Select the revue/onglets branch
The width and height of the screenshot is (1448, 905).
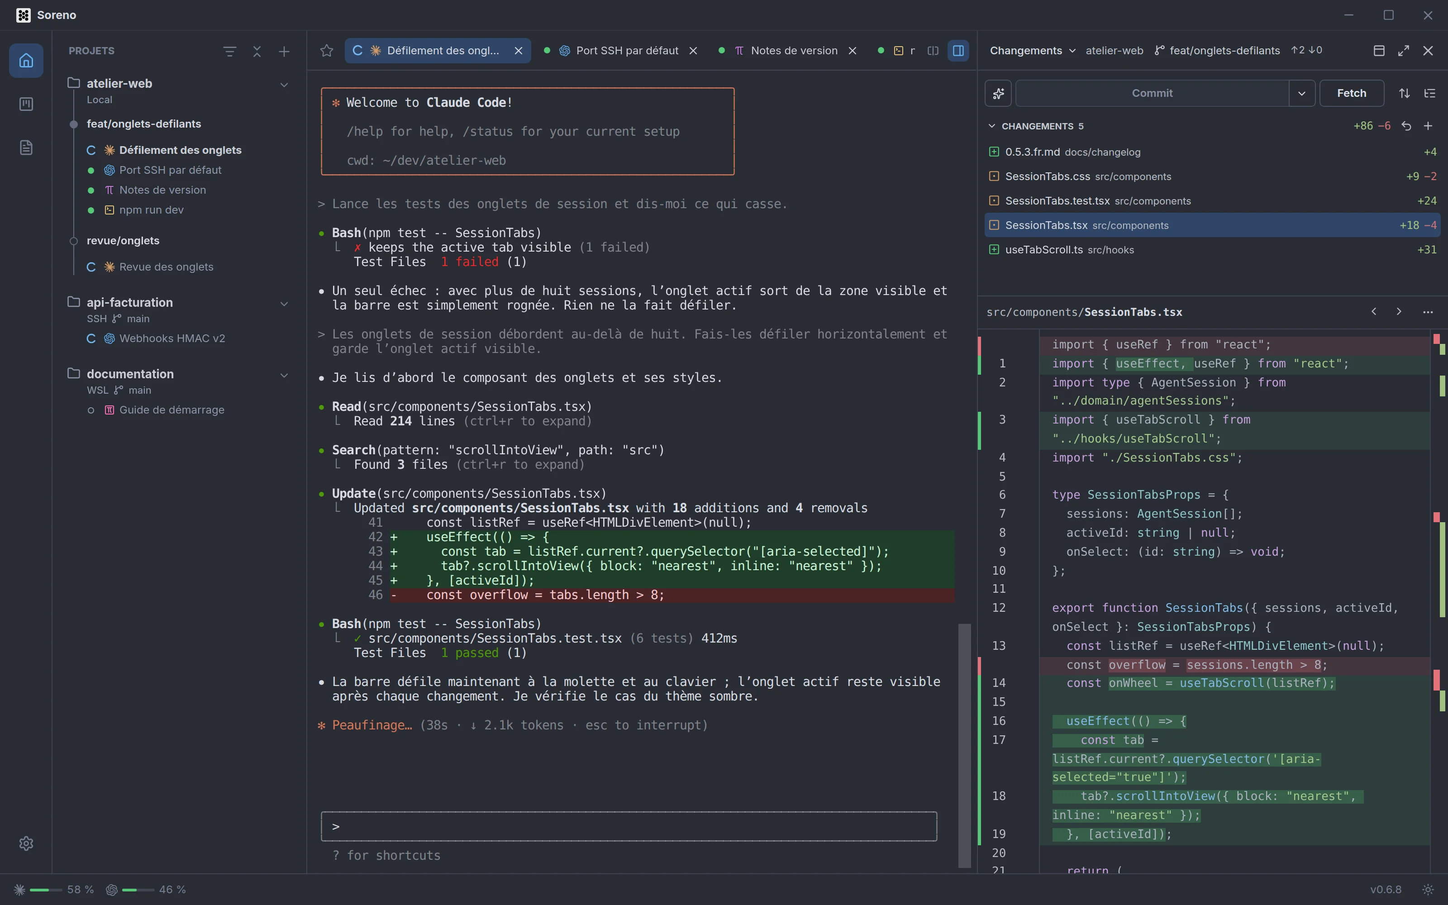click(x=123, y=241)
